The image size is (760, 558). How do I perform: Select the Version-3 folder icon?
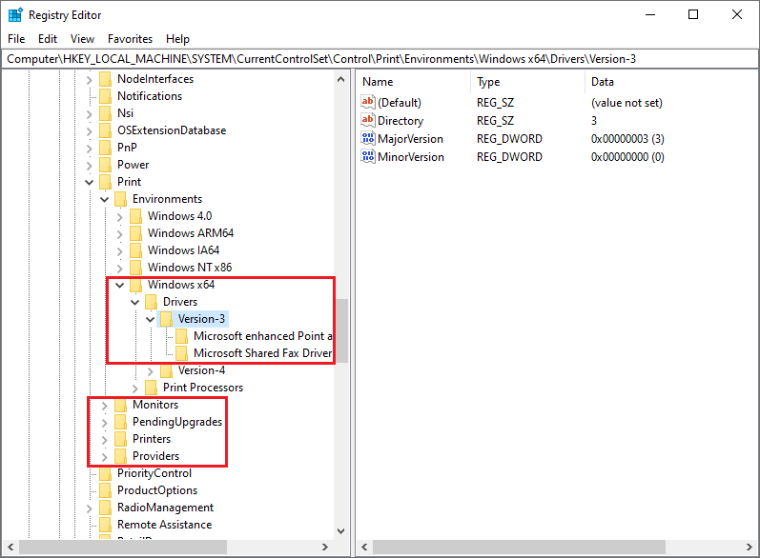(x=166, y=319)
